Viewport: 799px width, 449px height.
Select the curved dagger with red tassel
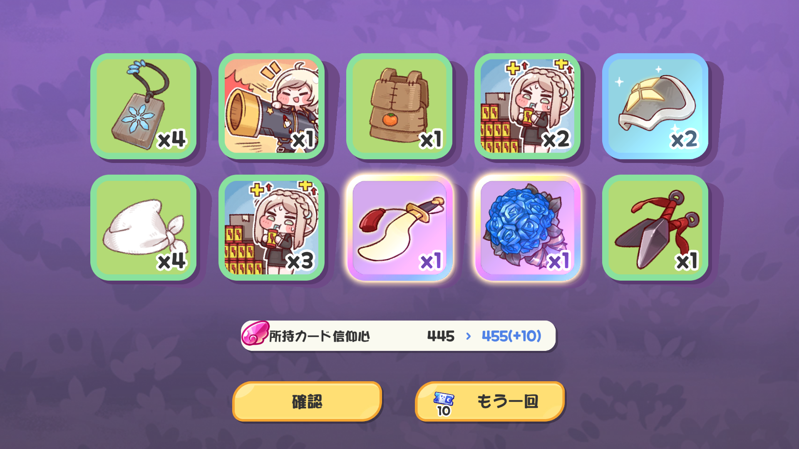[399, 227]
